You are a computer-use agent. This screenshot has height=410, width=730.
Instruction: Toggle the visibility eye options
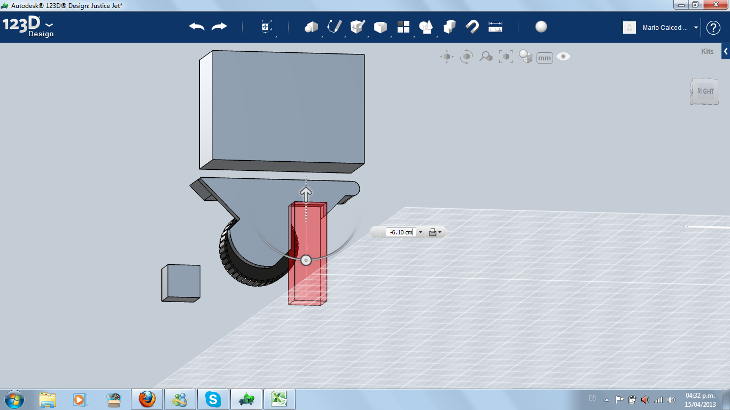tap(563, 57)
